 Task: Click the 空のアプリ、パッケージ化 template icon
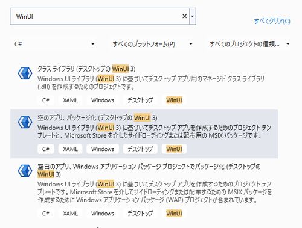tap(25, 122)
